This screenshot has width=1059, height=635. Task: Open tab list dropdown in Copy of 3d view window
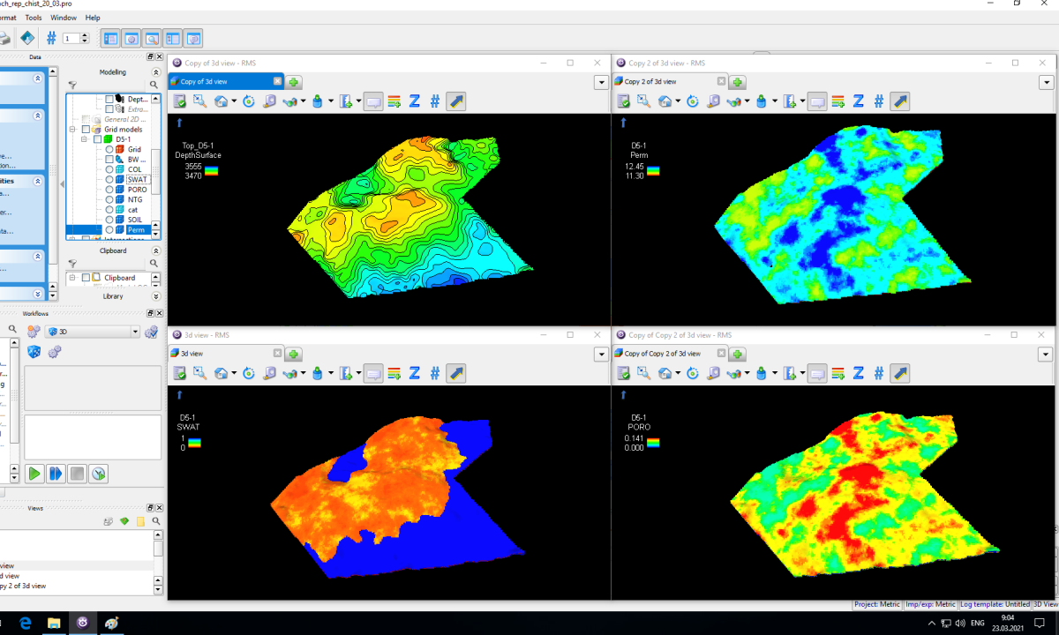(601, 82)
